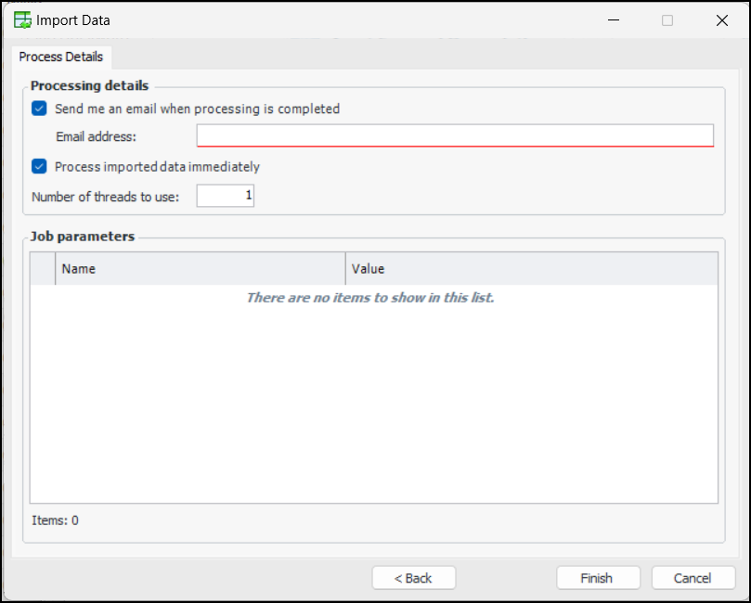Click the disabled maximize window button

667,20
